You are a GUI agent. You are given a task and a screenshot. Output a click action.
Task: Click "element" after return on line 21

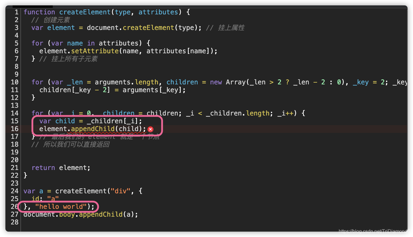73,168
